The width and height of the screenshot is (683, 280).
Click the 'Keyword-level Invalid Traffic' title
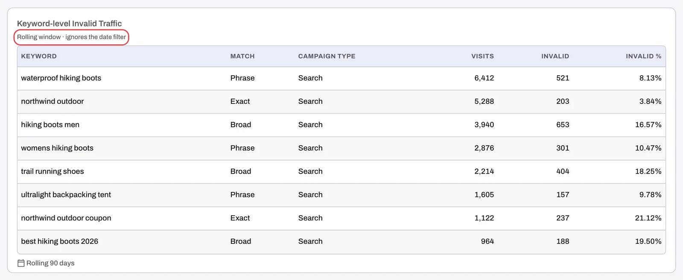coord(69,23)
